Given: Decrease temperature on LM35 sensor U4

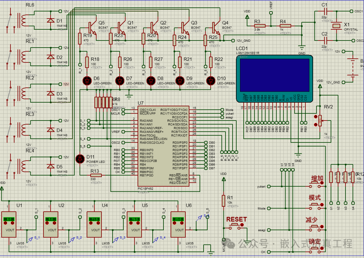Looking at the screenshot, I should click(91, 223).
